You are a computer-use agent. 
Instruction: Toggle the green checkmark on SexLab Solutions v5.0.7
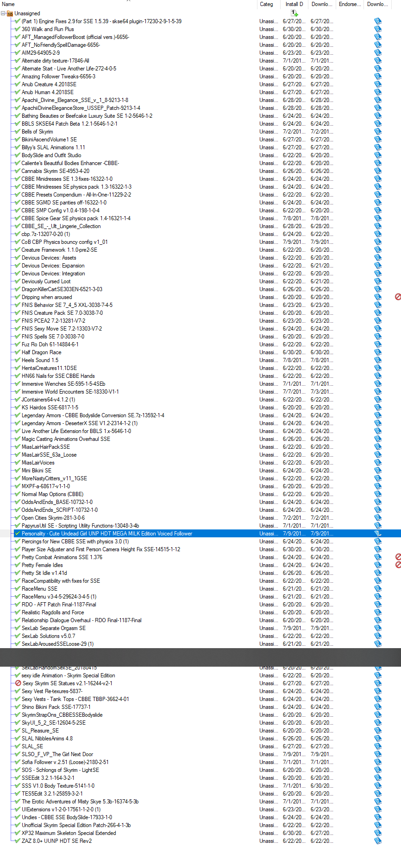tap(18, 636)
